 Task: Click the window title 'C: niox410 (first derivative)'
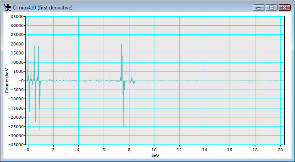[x=43, y=8]
